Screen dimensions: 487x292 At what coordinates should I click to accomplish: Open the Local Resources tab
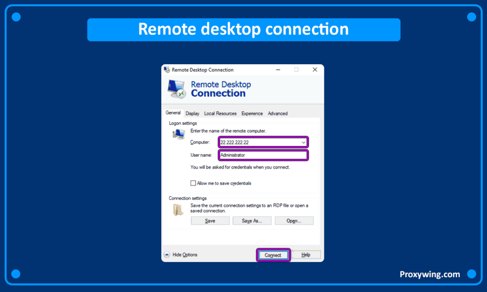[x=220, y=113]
